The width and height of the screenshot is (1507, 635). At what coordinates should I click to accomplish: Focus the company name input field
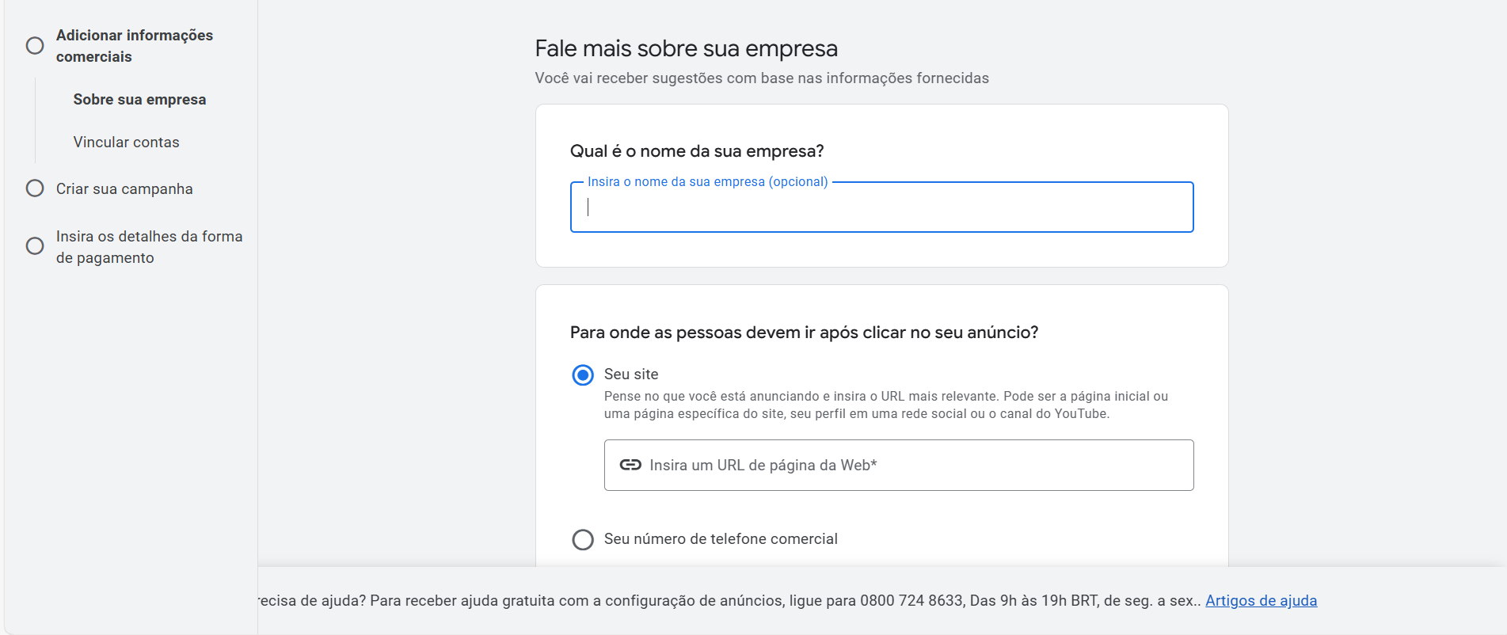click(x=881, y=207)
